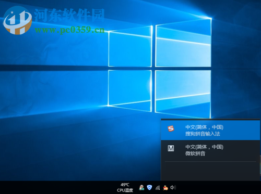Image resolution: width=261 pixels, height=194 pixels.
Task: Click the Microsoft Pinyin M icon
Action: pyautogui.click(x=171, y=148)
